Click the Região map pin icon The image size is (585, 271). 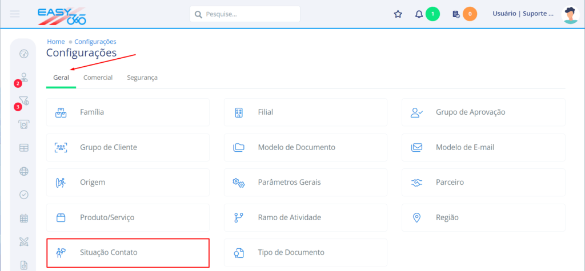[416, 218]
